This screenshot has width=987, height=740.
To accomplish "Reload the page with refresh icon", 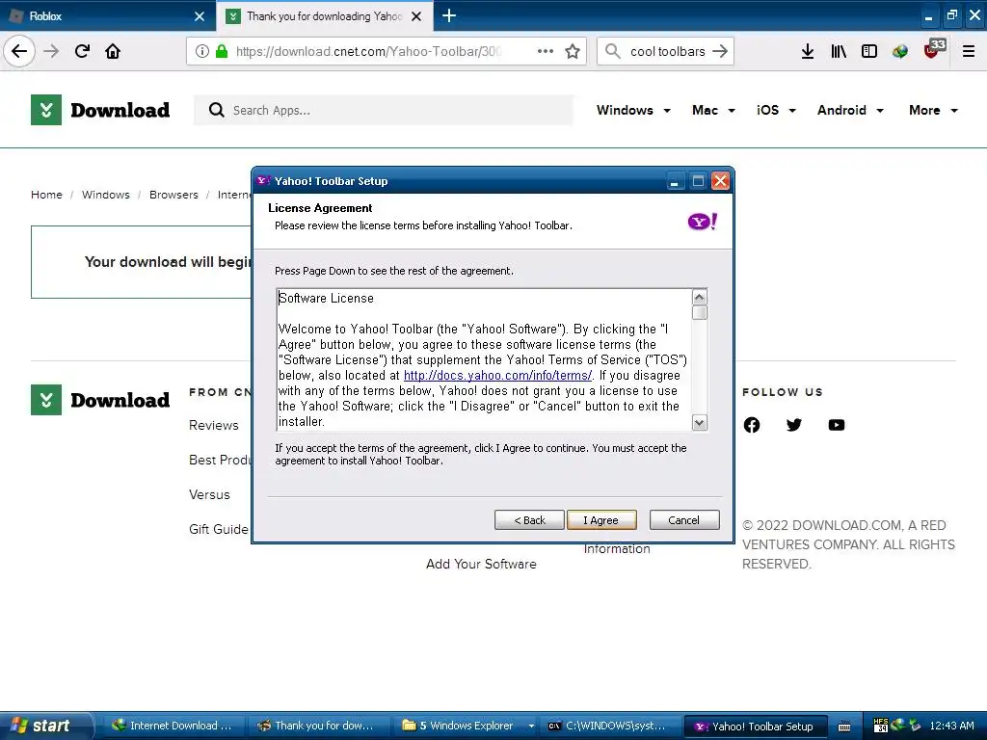I will pyautogui.click(x=82, y=51).
